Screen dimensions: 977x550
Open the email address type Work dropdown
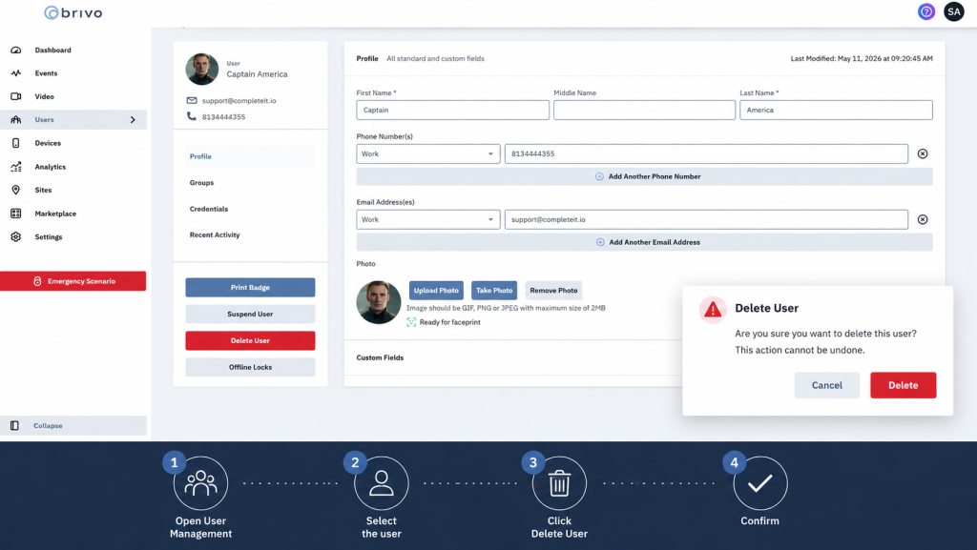[x=428, y=219]
